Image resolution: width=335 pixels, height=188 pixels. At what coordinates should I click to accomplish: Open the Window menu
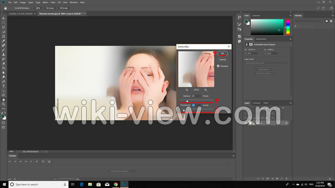point(74,2)
